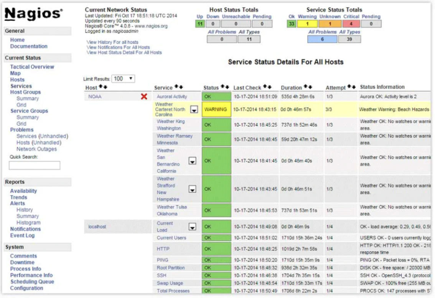Open Network Outages page

tap(36, 149)
